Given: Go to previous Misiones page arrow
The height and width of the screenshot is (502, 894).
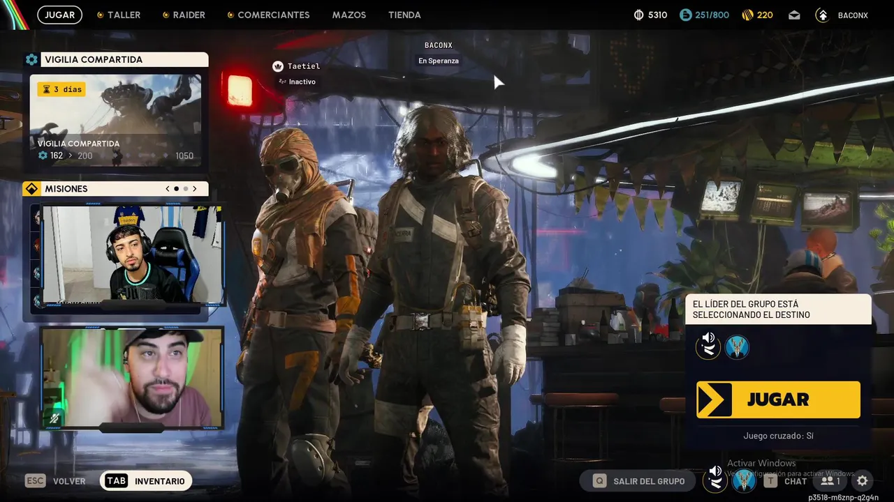Looking at the screenshot, I should [168, 188].
